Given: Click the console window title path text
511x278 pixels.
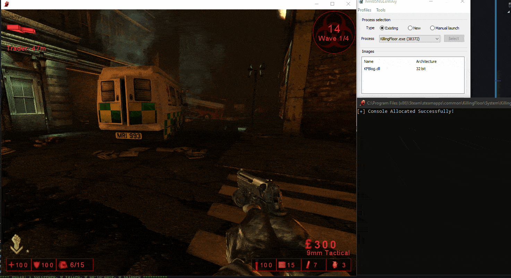Looking at the screenshot, I should pos(439,103).
